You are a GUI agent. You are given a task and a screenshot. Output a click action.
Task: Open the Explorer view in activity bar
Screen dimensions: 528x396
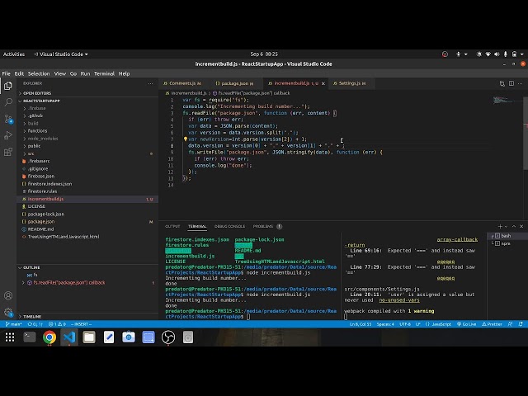pyautogui.click(x=8, y=86)
